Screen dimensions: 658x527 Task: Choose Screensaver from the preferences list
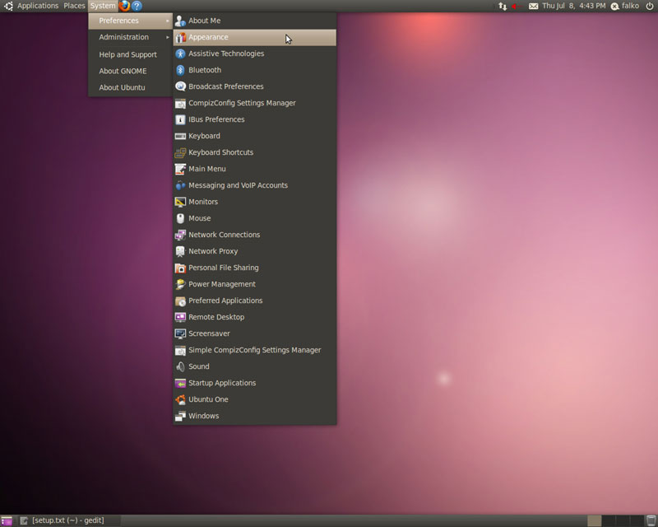(x=209, y=333)
